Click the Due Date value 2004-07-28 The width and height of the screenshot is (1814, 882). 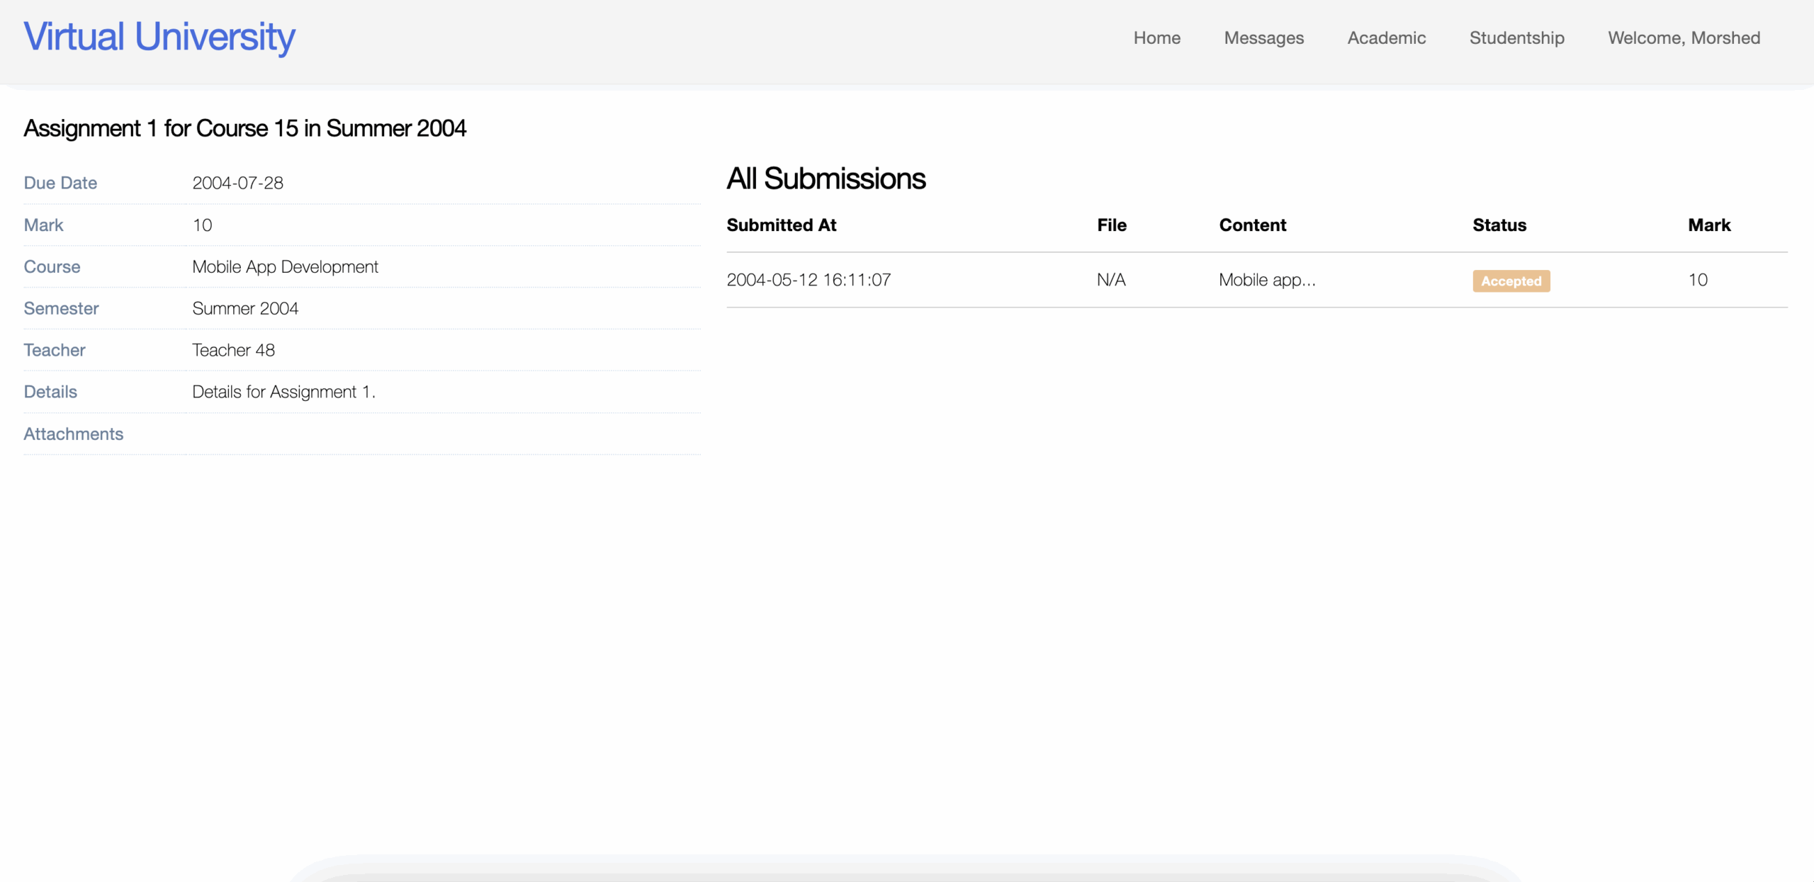237,183
